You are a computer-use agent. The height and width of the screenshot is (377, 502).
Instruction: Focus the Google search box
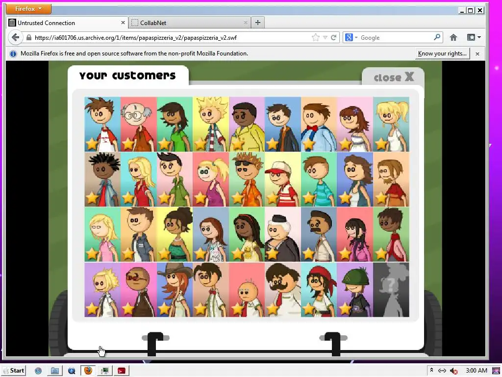pyautogui.click(x=396, y=37)
